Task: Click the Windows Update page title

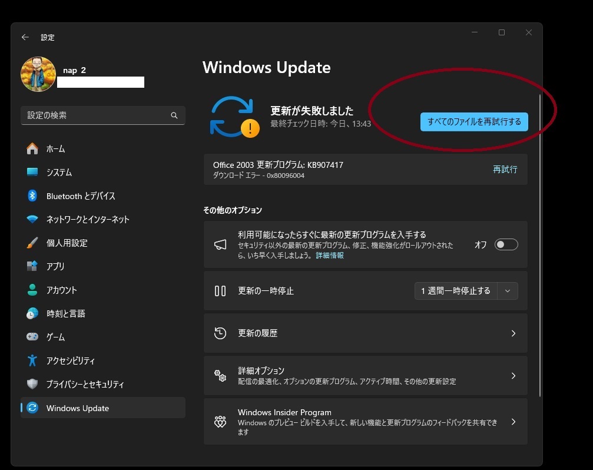Action: (x=267, y=67)
